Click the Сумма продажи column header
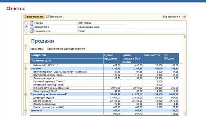This screenshot has width=206, height=116. click(112, 58)
